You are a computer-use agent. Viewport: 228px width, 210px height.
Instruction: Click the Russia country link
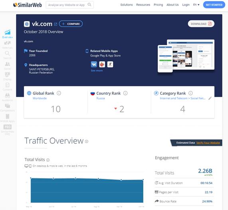point(101,98)
